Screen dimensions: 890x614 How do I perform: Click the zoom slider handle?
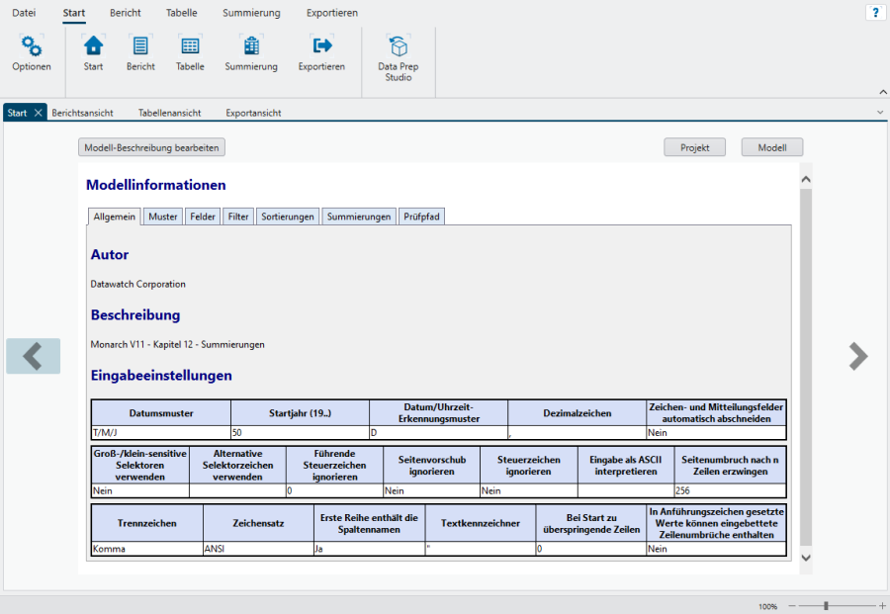coord(826,605)
